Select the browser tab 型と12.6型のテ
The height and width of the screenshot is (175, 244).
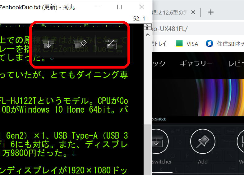tap(170, 12)
